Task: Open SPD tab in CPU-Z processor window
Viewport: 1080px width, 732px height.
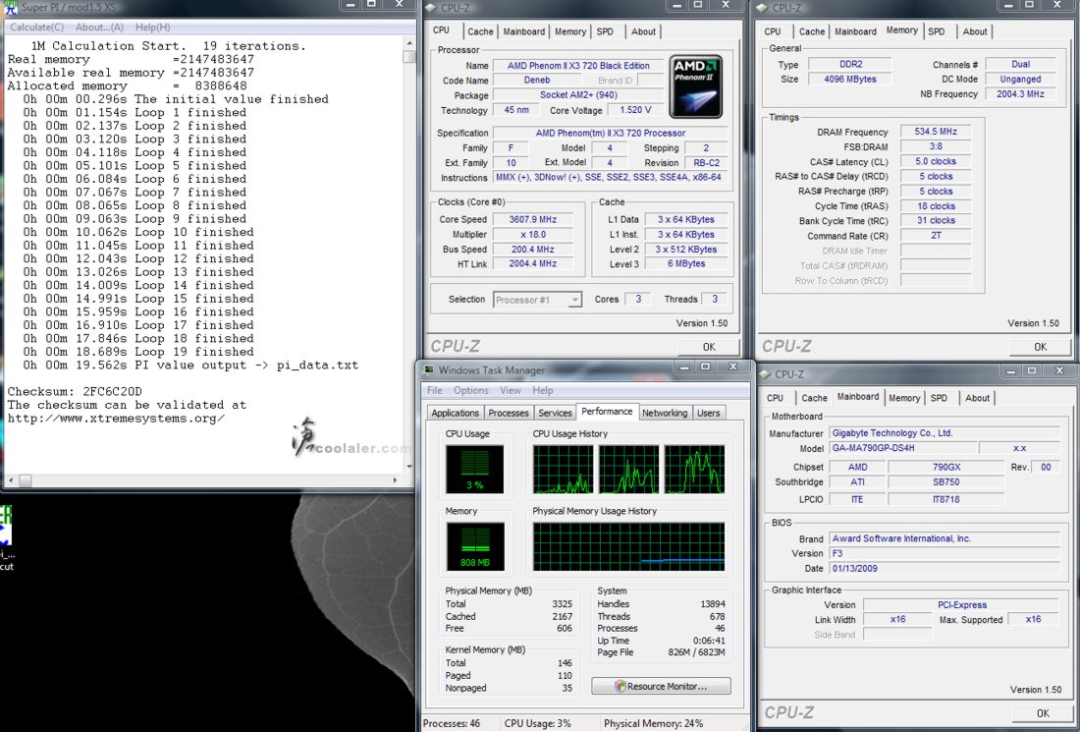Action: coord(605,31)
